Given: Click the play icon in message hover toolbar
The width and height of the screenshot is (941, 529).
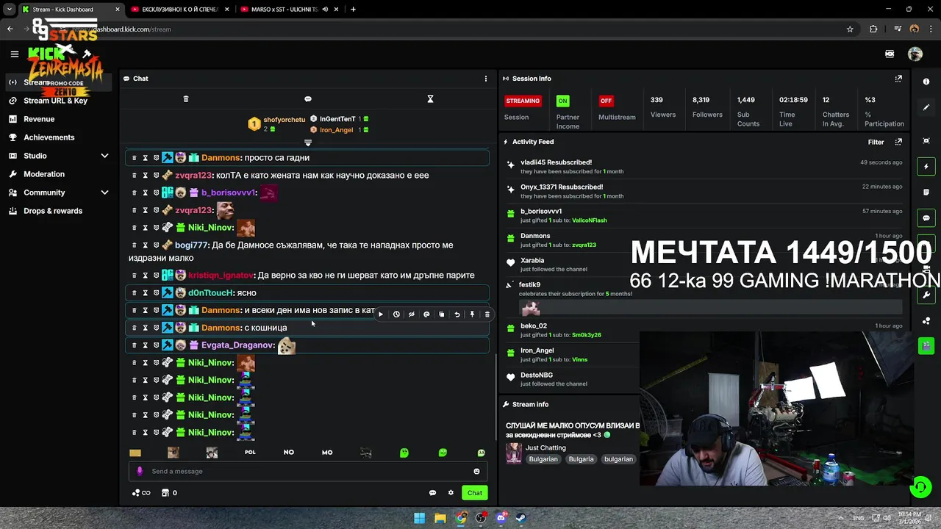Looking at the screenshot, I should click(x=380, y=314).
